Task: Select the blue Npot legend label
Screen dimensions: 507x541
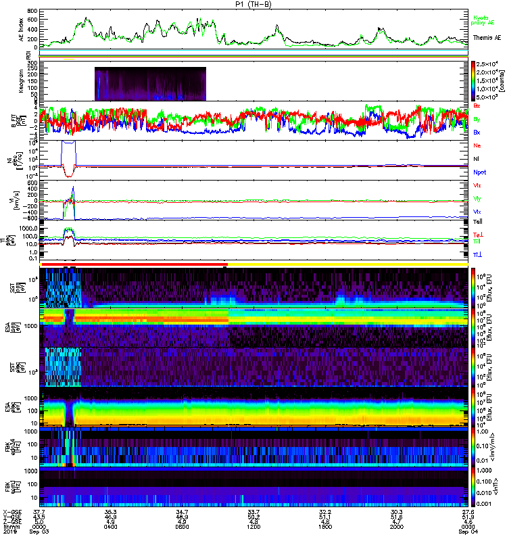Action: tap(480, 172)
